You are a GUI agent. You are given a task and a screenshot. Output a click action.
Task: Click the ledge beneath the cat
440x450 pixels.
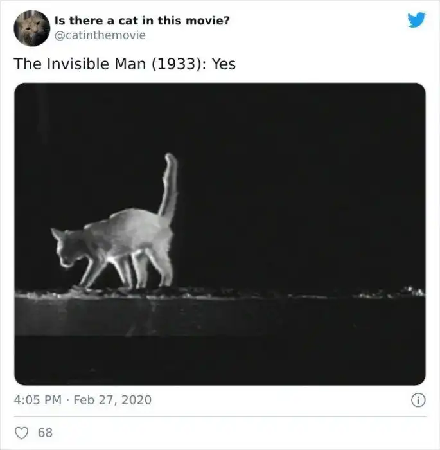[x=220, y=314]
